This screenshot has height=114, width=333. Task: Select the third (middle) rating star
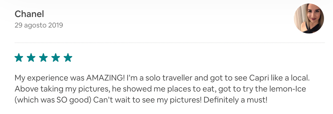point(43,58)
